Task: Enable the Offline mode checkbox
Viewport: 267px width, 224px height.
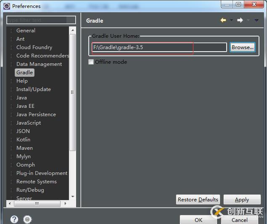Action: [91, 62]
